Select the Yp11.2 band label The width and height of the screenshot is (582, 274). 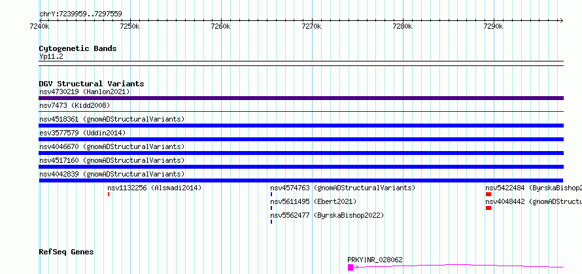[x=51, y=57]
